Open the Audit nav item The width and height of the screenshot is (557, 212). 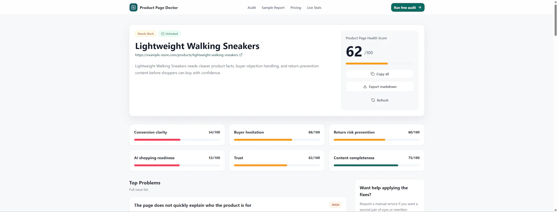pos(252,8)
